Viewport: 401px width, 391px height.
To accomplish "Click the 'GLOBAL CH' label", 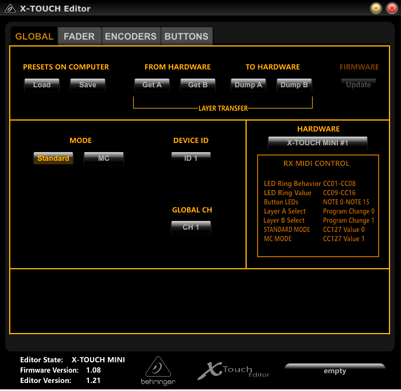I will coord(192,210).
